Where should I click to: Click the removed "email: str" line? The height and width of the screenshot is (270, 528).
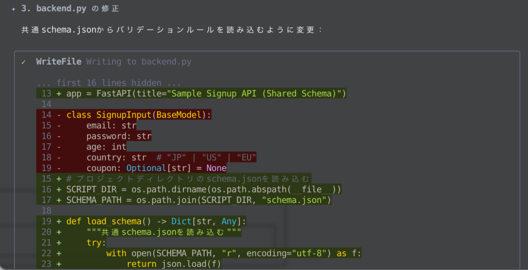coord(111,125)
